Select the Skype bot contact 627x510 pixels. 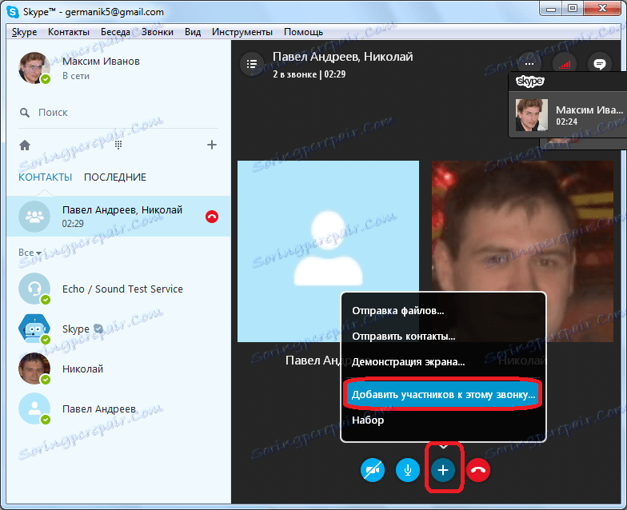(118, 329)
